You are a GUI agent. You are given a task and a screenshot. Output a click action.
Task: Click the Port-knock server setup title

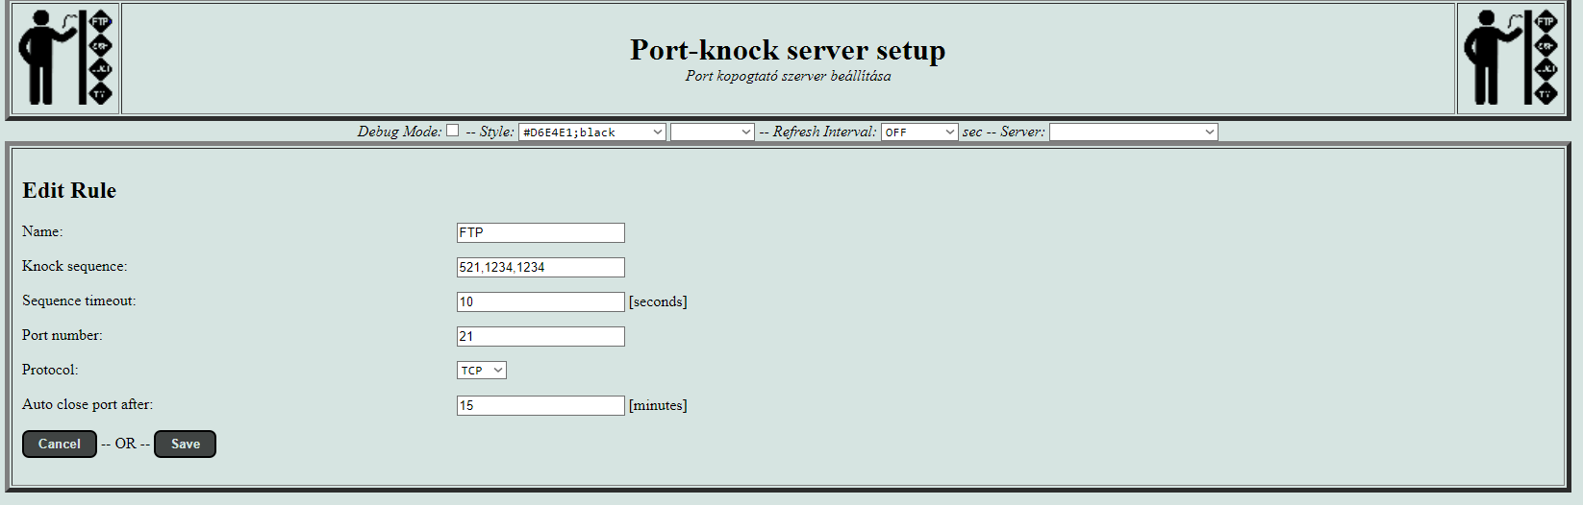[788, 49]
